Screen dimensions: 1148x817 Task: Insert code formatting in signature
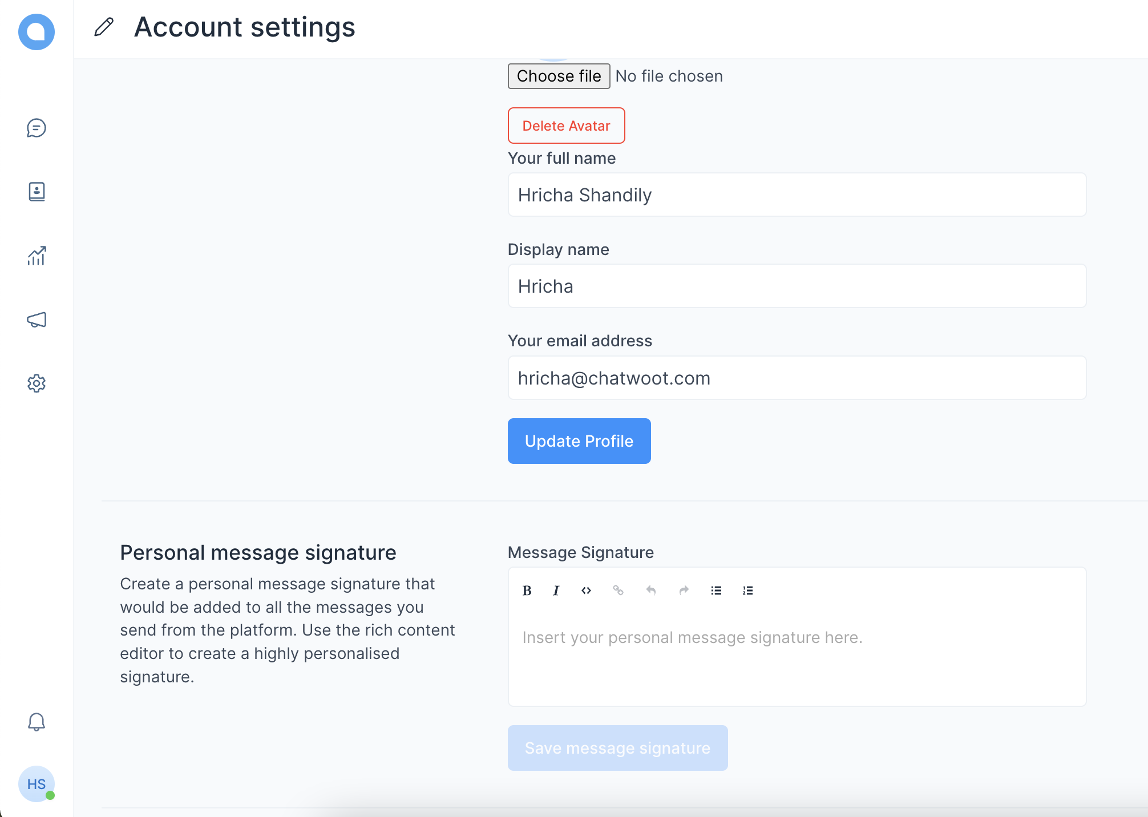586,590
